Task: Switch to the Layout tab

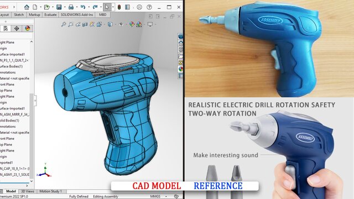Action: pyautogui.click(x=4, y=15)
